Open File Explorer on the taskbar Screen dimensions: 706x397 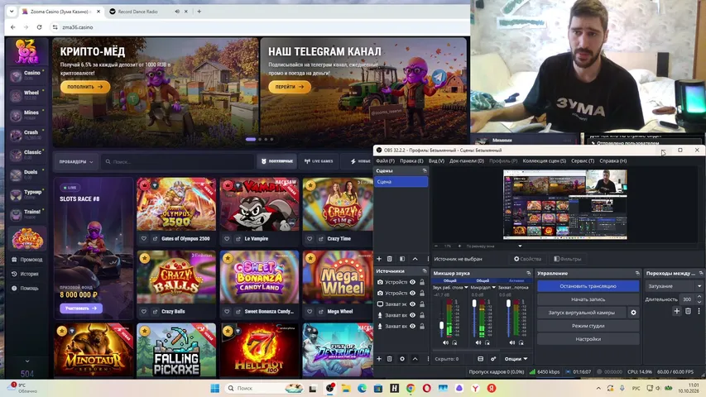346,388
